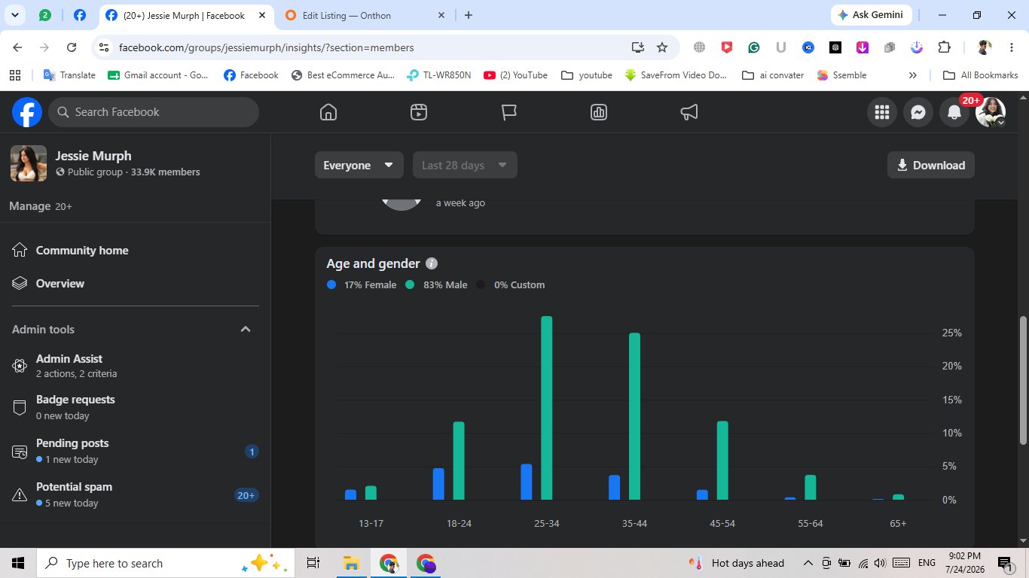This screenshot has width=1029, height=578.
Task: Open the YouTube bookmark
Action: 515,75
